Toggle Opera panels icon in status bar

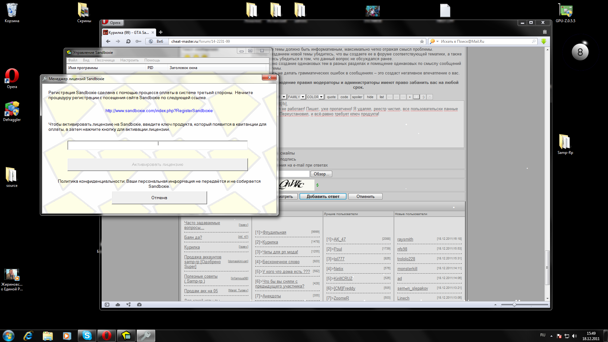[x=107, y=305]
